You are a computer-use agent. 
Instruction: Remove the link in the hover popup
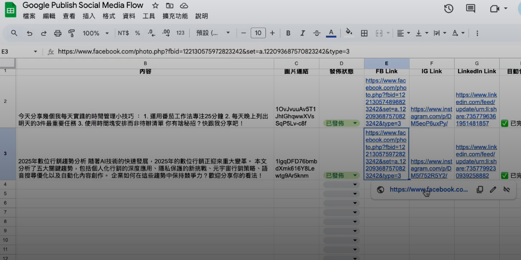506,189
